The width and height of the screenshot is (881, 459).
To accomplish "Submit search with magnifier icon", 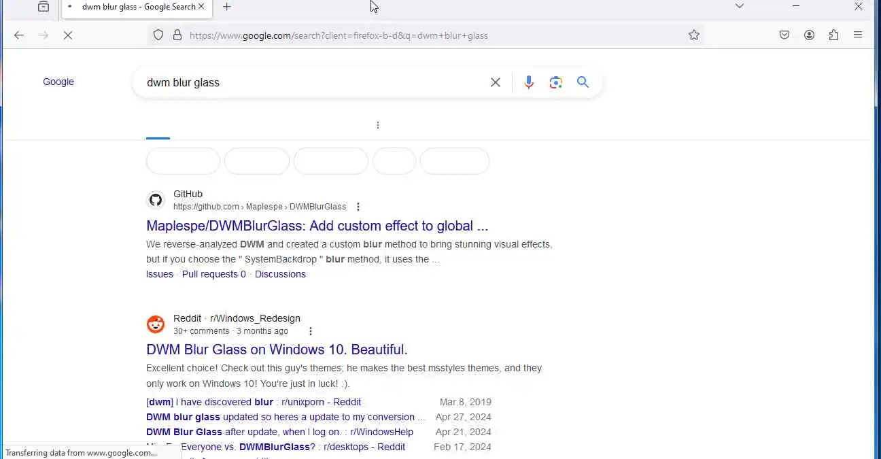I will pos(583,82).
